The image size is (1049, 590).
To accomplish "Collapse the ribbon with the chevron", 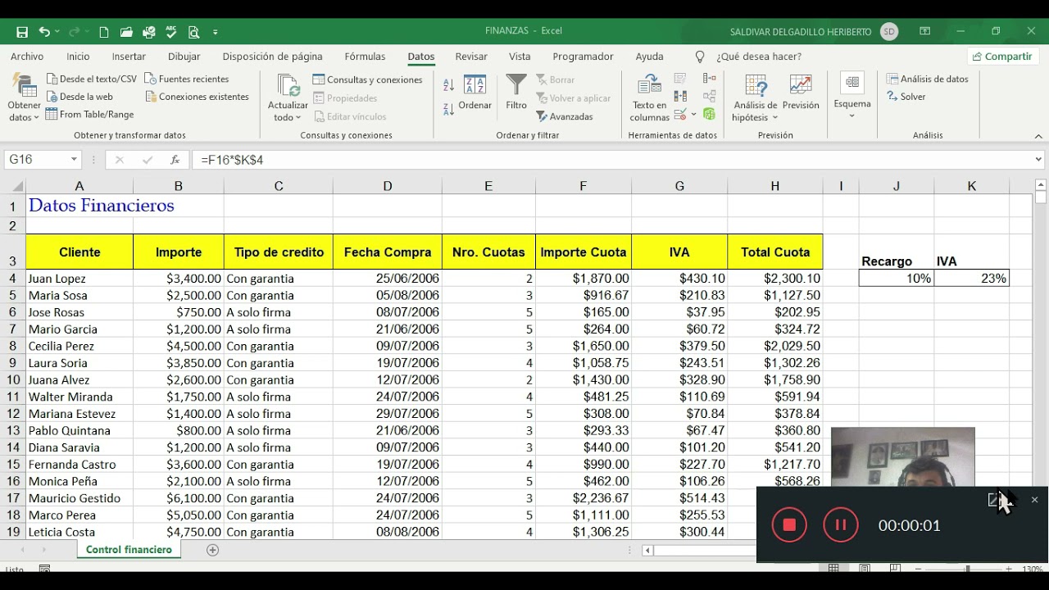I will point(1038,136).
